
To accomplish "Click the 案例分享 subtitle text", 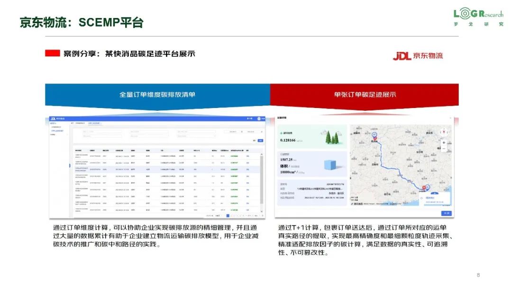I will tap(129, 54).
